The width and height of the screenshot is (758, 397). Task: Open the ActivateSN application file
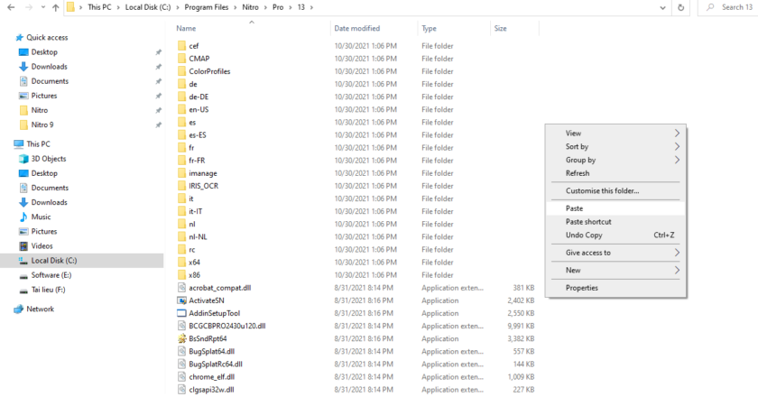pyautogui.click(x=207, y=300)
